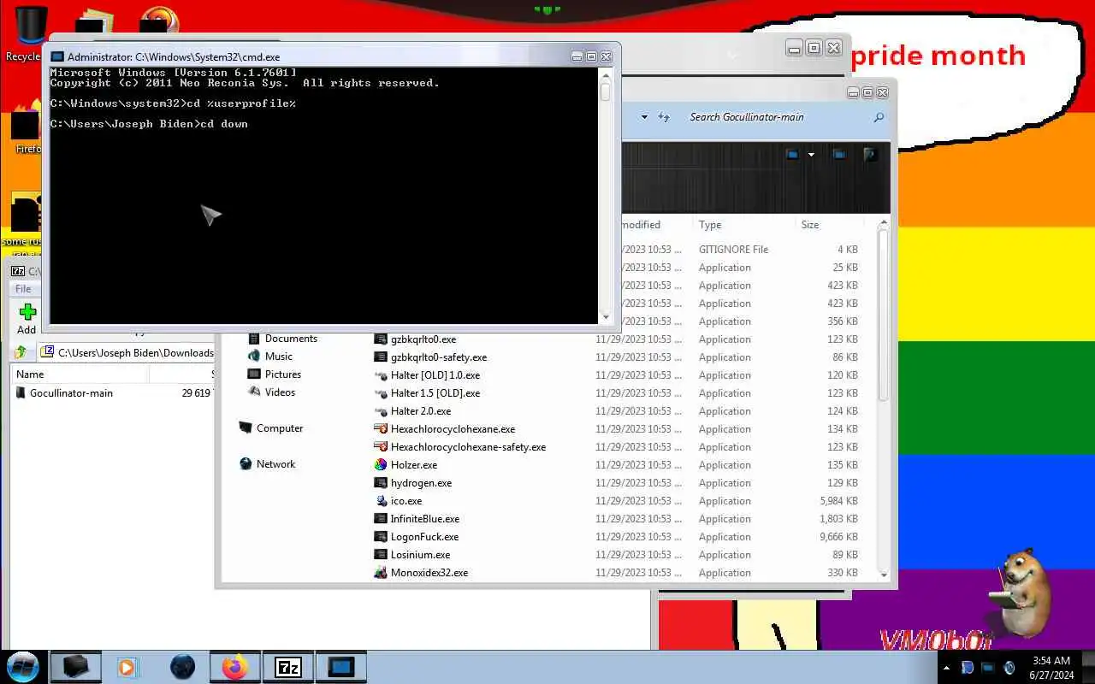Open the Start menu orb

22,667
